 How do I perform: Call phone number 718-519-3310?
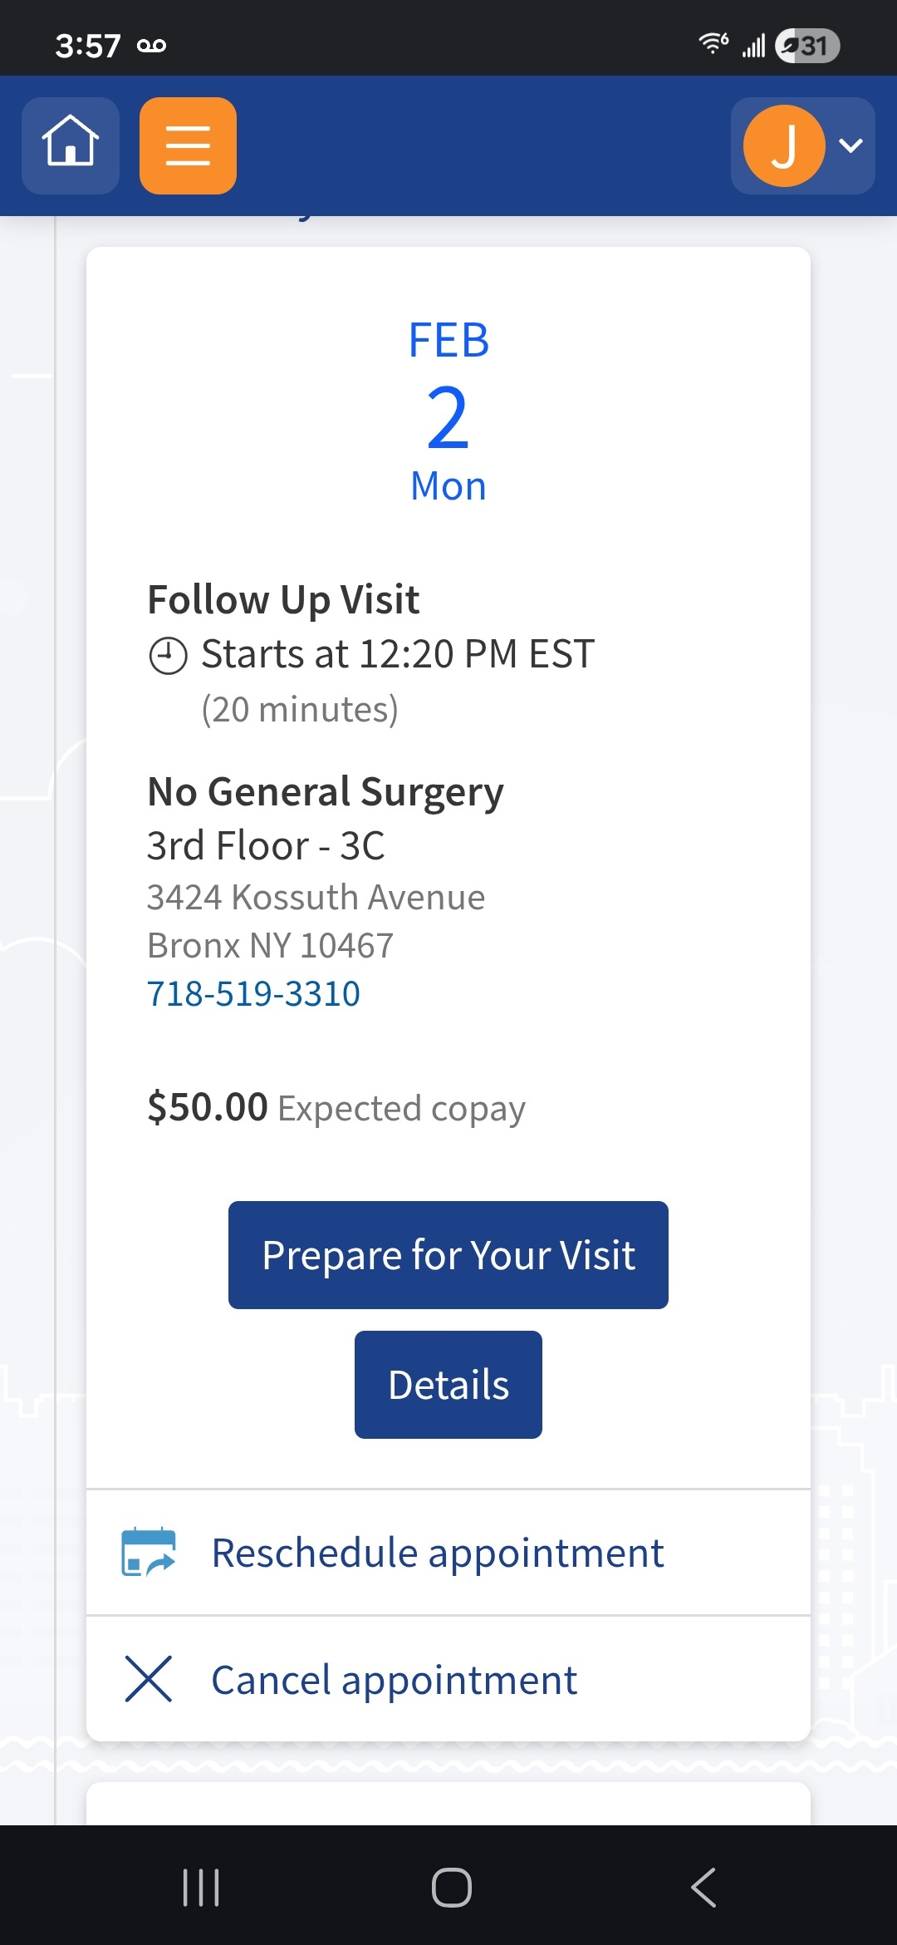253,993
